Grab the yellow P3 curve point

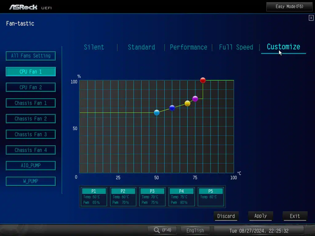tap(187, 103)
